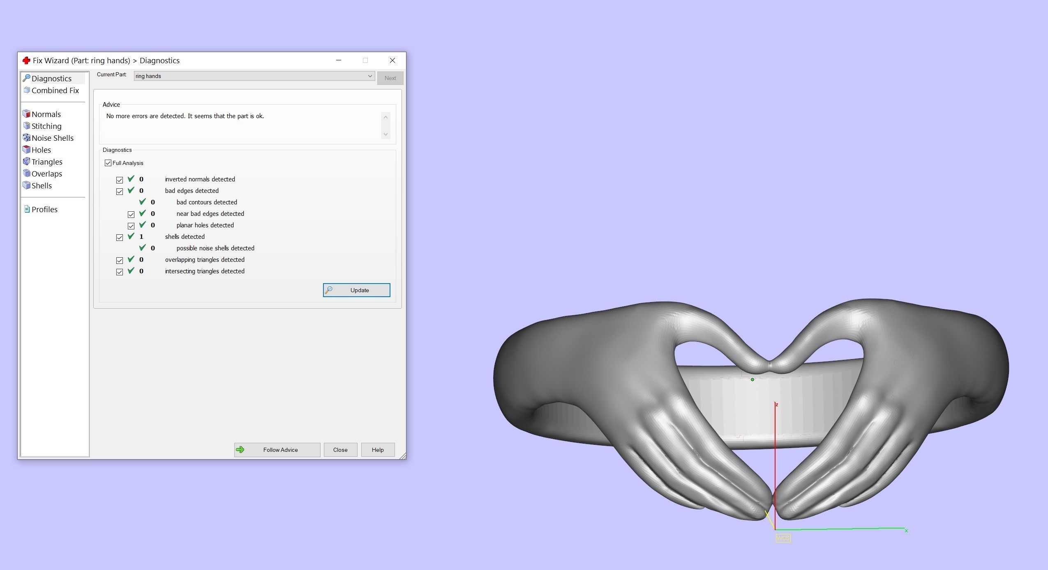Click the Follow Advice button

[277, 450]
